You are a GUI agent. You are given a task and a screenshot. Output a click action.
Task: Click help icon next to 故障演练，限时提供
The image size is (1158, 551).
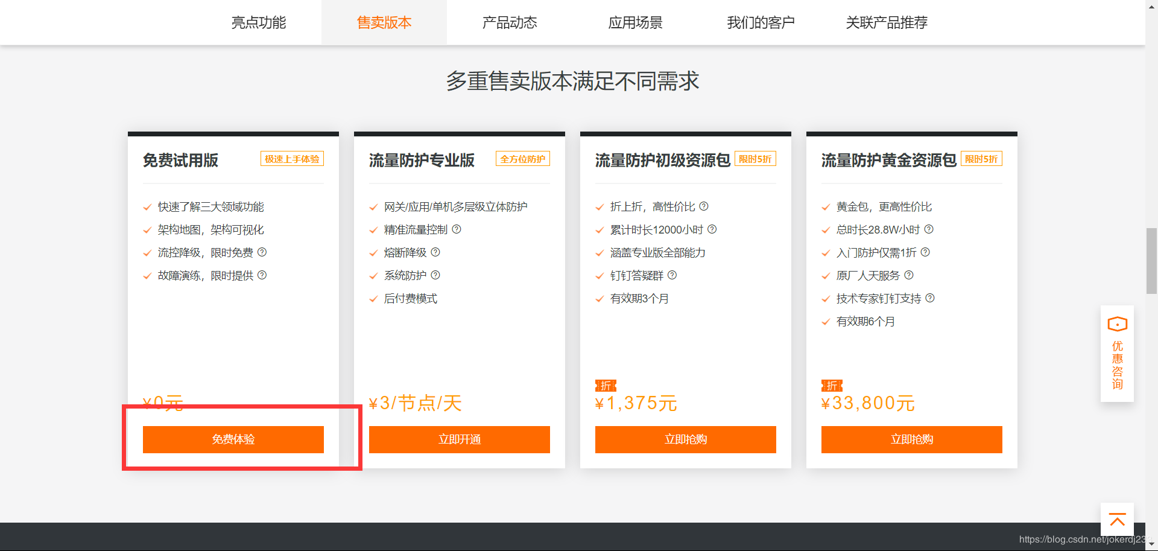click(x=262, y=275)
